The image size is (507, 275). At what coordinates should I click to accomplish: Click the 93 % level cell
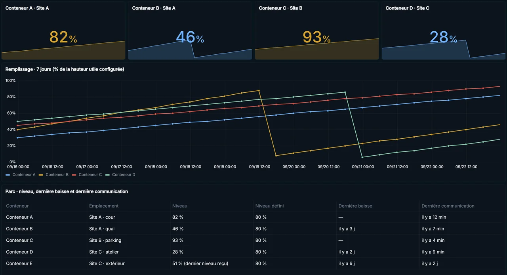178,240
